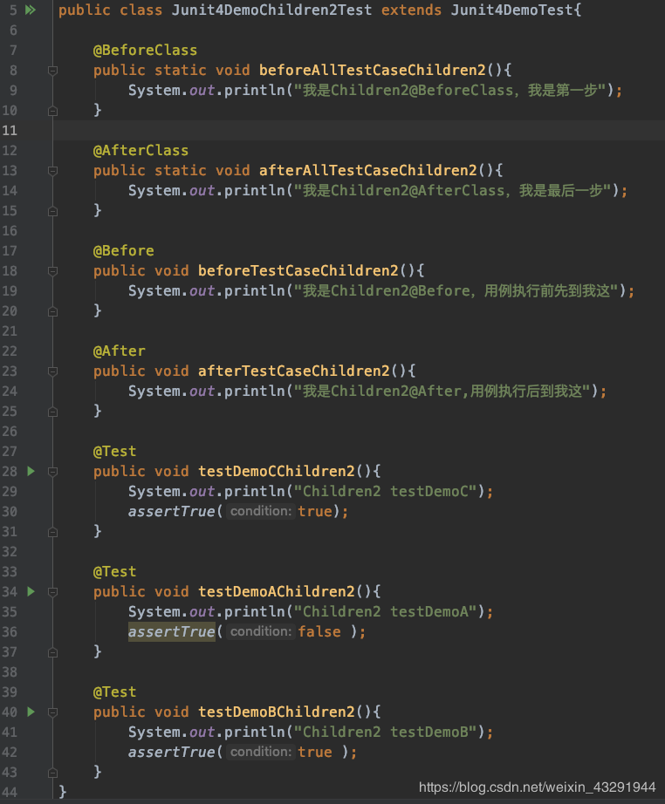Place cursor on empty current line 11
Screen dimensions: 665x804
click(358, 130)
